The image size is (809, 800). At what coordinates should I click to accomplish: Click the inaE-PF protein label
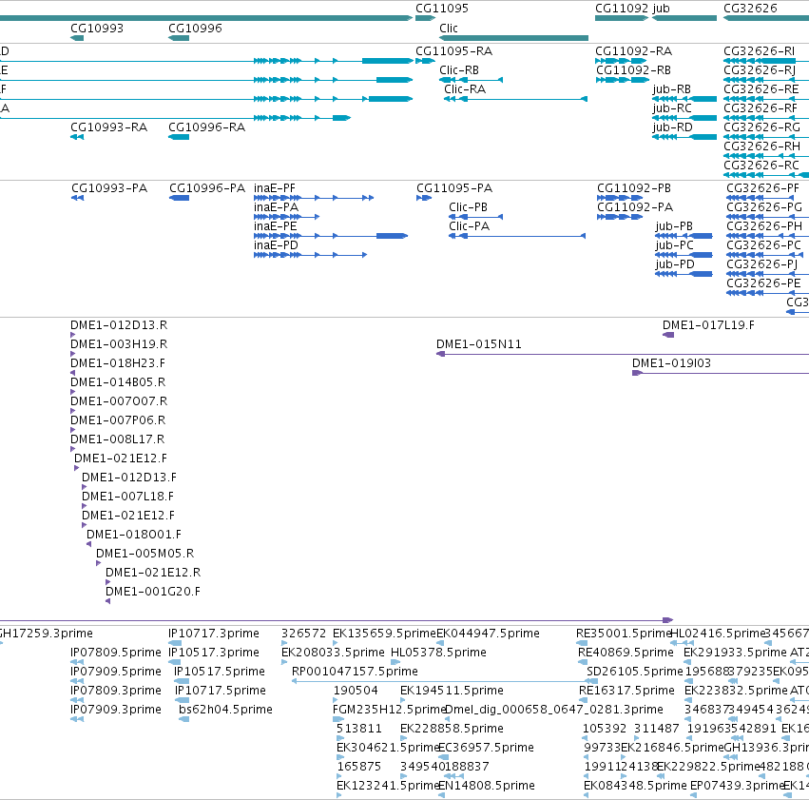point(275,188)
